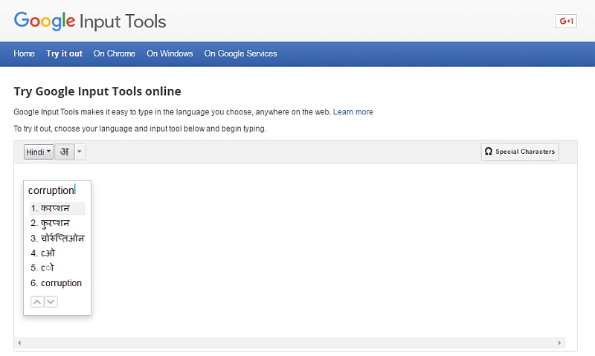Image resolution: width=595 pixels, height=356 pixels.
Task: Switch to On Chrome tab
Action: [x=115, y=54]
